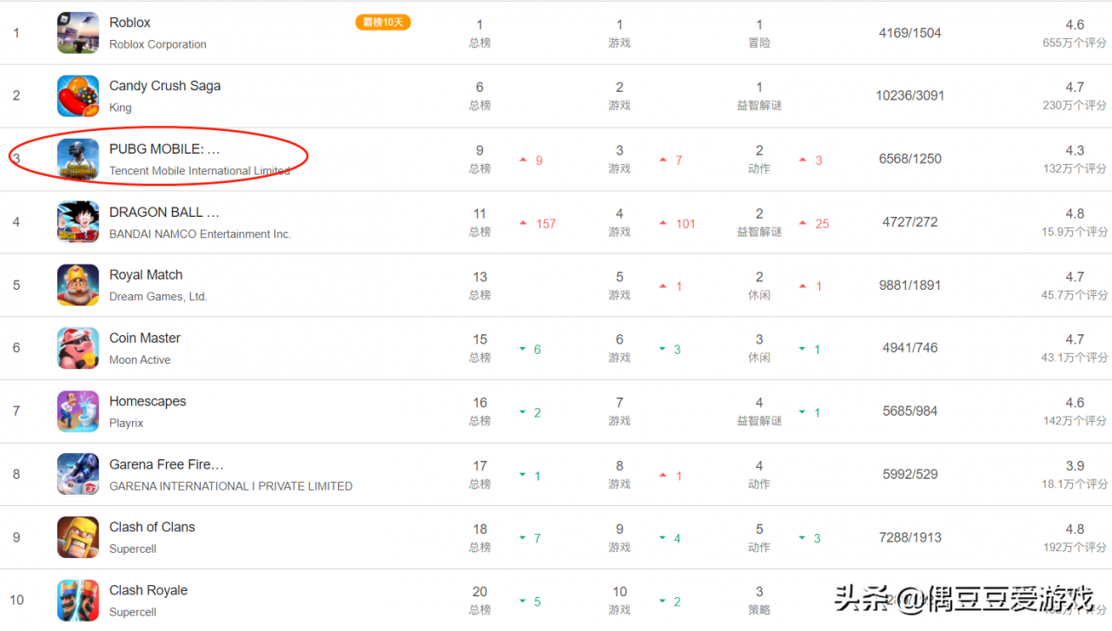The height and width of the screenshot is (631, 1112).
Task: Click the Clash of Clans icon
Action: click(78, 537)
